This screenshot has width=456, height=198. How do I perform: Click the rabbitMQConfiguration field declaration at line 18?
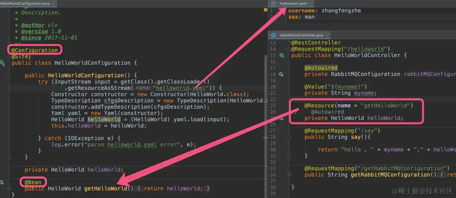click(x=380, y=74)
